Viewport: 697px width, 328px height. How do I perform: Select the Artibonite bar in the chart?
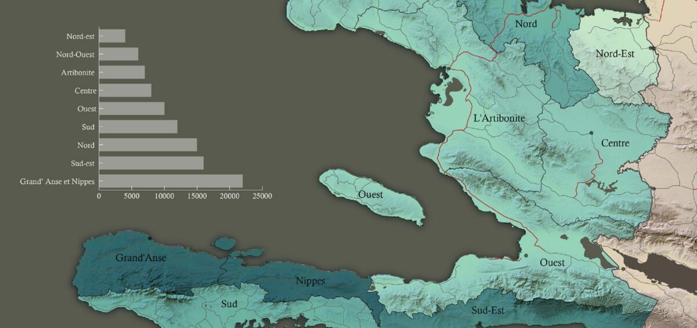coord(122,73)
